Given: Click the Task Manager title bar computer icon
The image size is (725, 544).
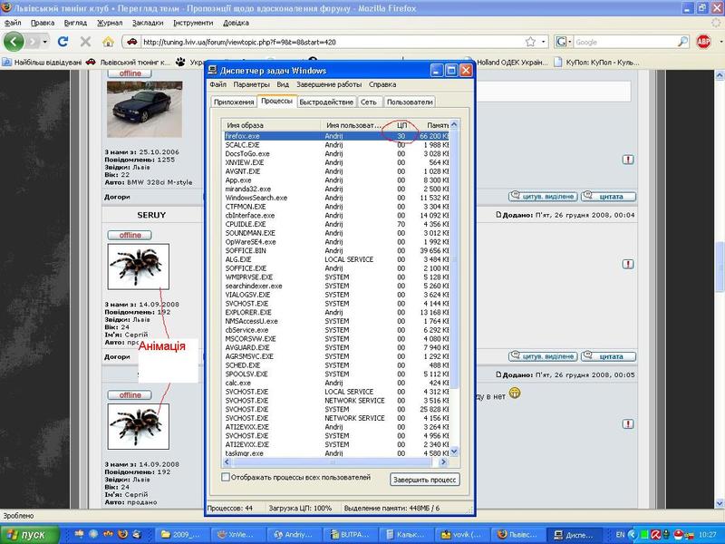Looking at the screenshot, I should tap(213, 71).
